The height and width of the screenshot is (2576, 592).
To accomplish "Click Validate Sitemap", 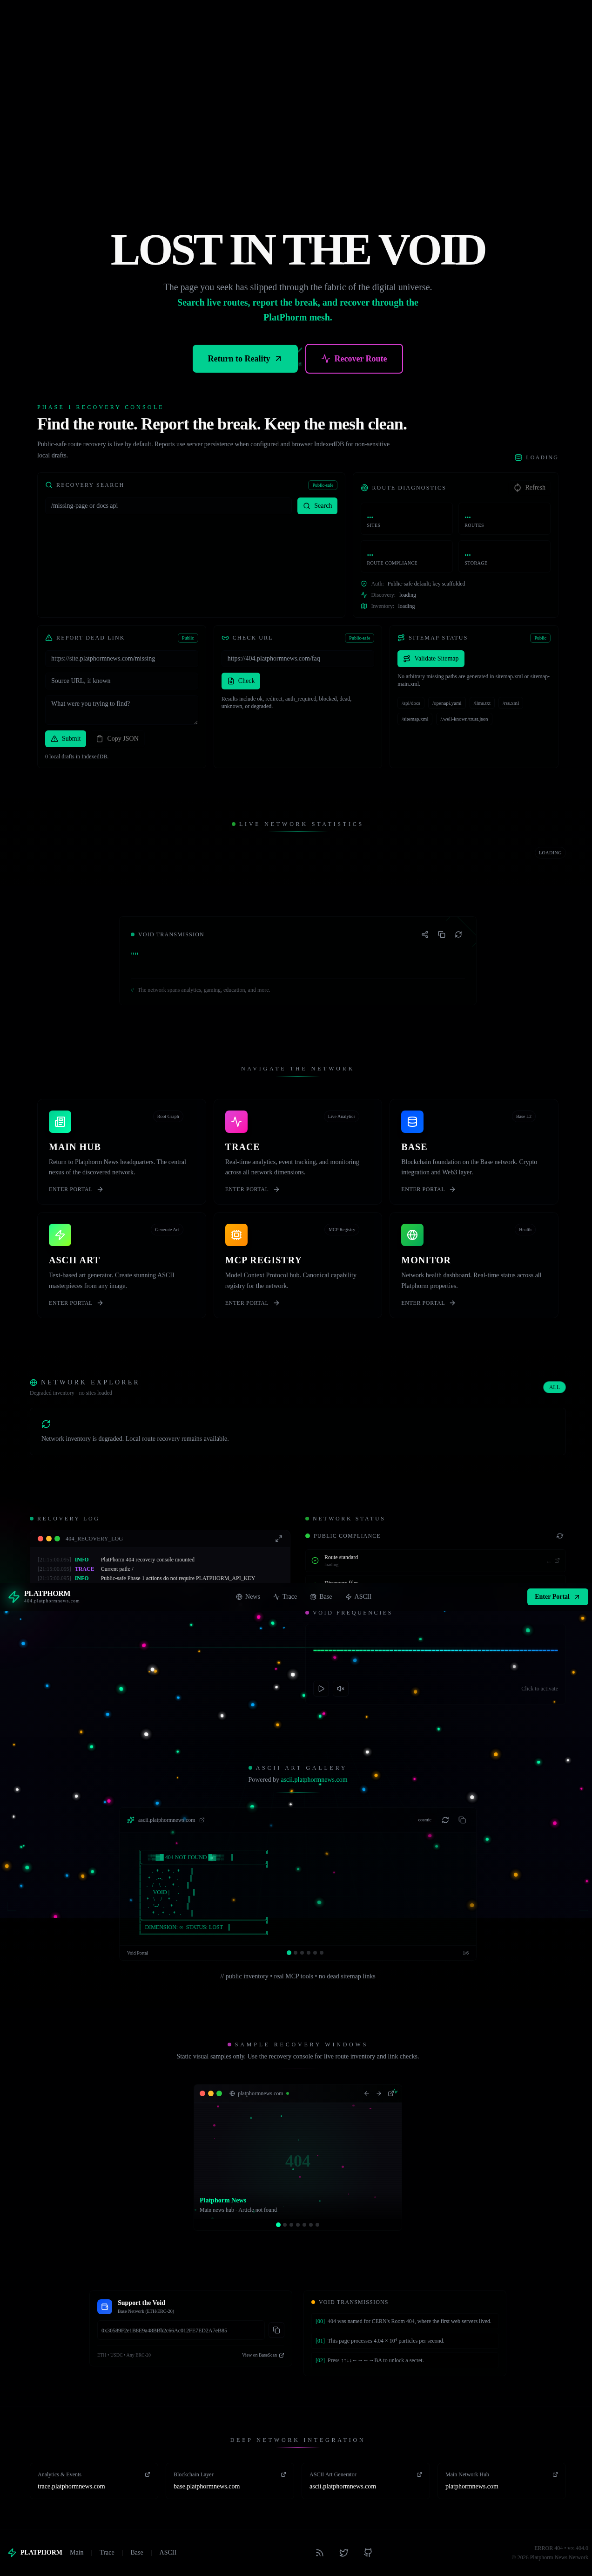I will click(x=431, y=658).
